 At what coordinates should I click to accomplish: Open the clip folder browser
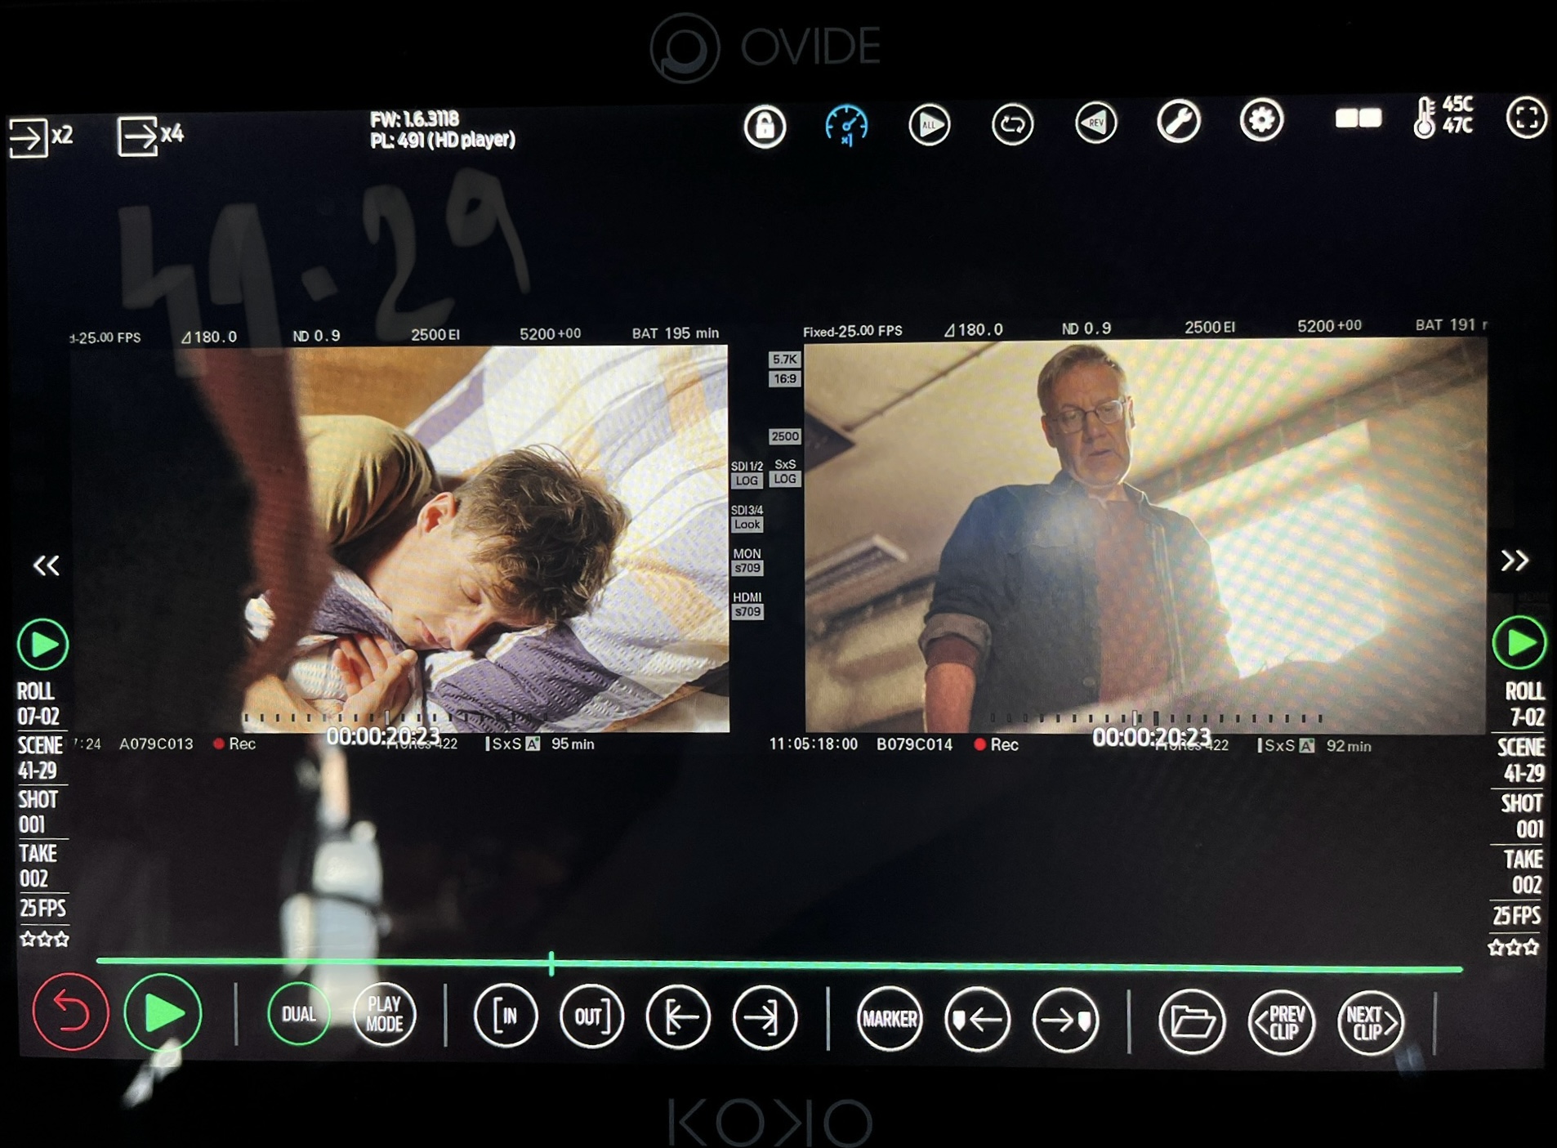coord(1191,1020)
